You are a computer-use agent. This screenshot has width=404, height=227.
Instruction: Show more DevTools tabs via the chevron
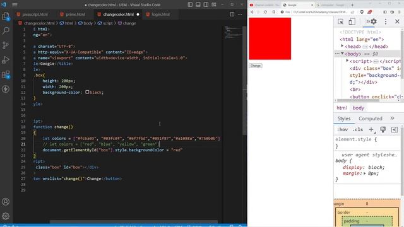click(x=368, y=21)
